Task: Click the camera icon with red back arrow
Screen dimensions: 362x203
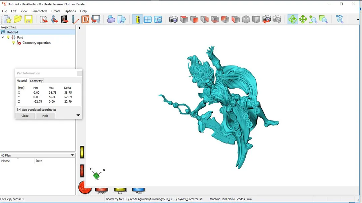Action: point(266,19)
